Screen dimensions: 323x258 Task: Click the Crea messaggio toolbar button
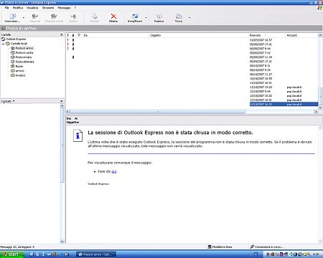click(12, 18)
